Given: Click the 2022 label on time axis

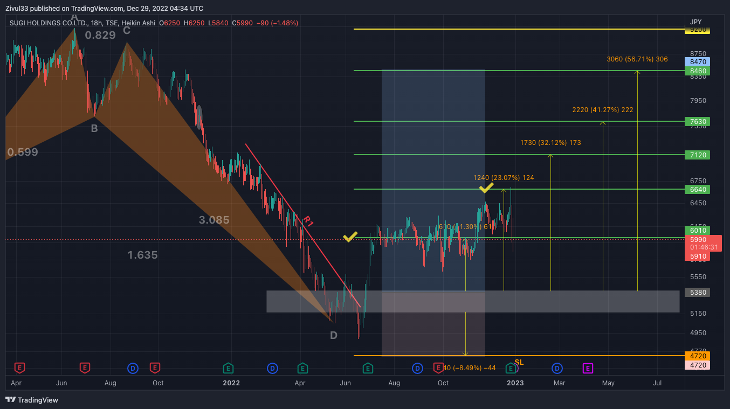Looking at the screenshot, I should (x=231, y=383).
